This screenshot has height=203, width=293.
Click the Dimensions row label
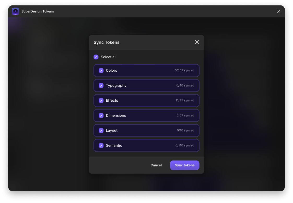(116, 115)
